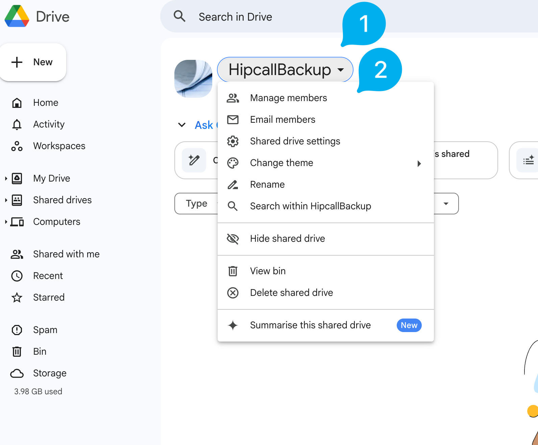Viewport: 538px width, 445px height.
Task: Select the Shared drives icon
Action: (17, 200)
